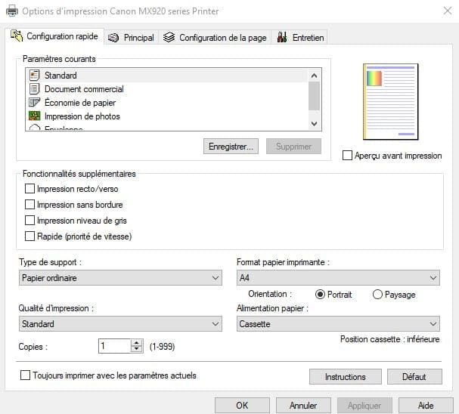Select Impression de photos profile

pos(167,116)
